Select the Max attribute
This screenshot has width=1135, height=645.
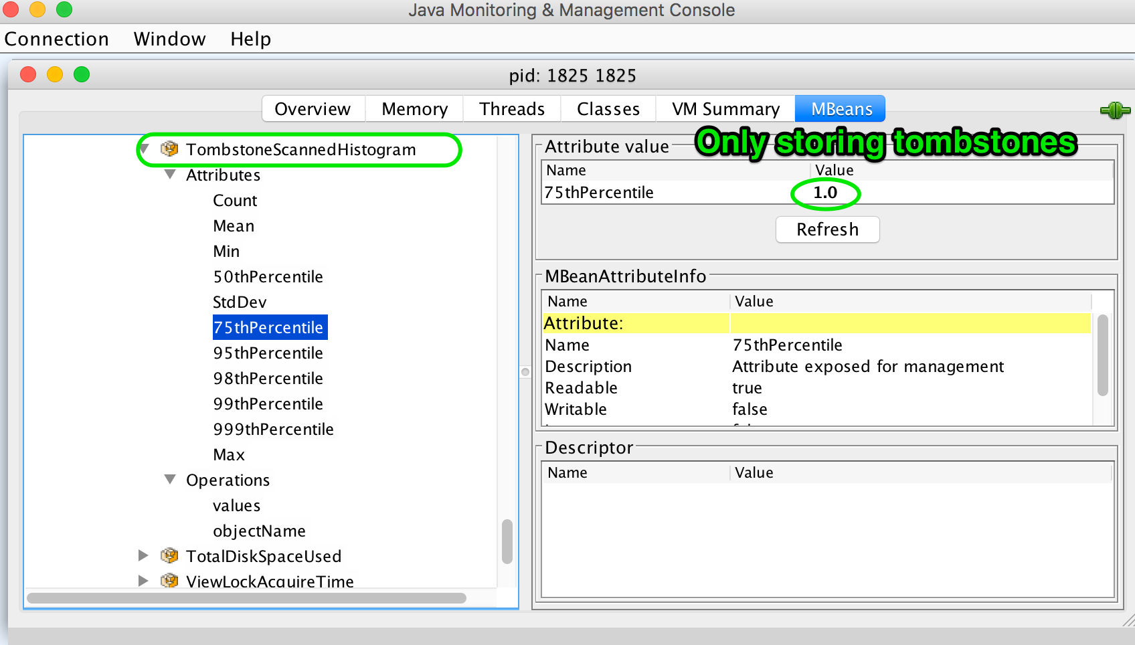[229, 454]
